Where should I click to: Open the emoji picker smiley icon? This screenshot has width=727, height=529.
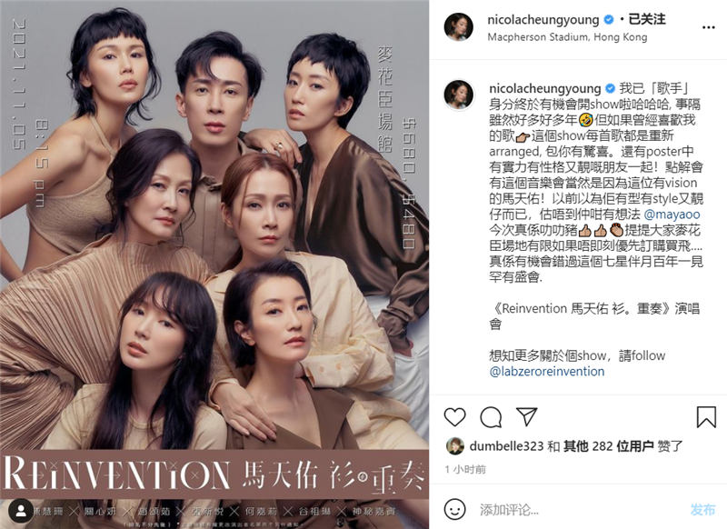tap(454, 510)
